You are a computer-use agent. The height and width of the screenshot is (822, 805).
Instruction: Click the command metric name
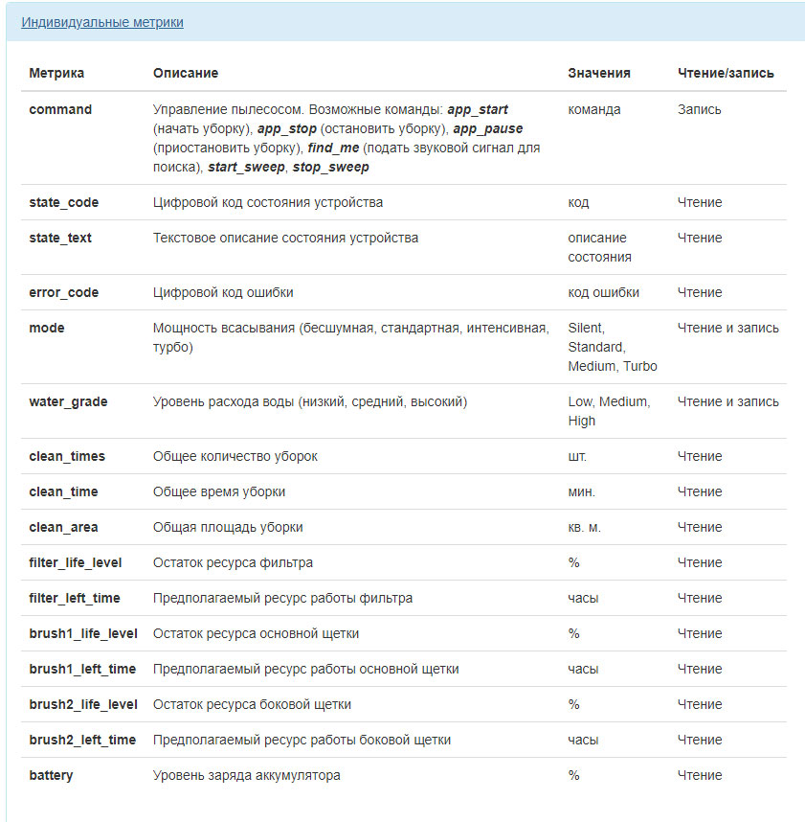pyautogui.click(x=60, y=109)
